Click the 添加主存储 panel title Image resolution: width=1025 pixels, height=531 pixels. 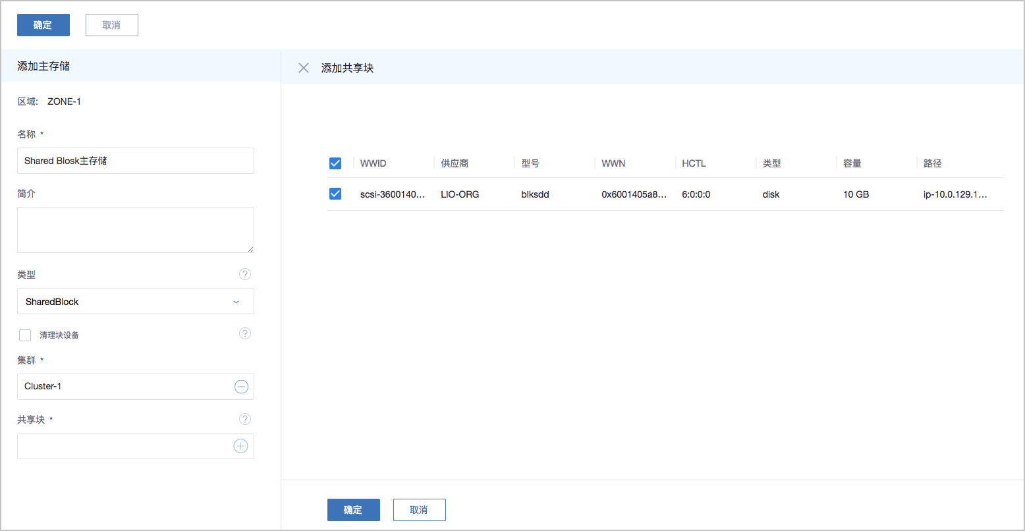pos(43,66)
